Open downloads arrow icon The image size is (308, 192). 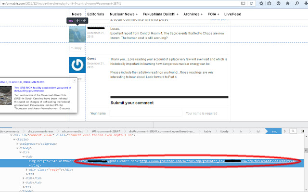coord(306,3)
